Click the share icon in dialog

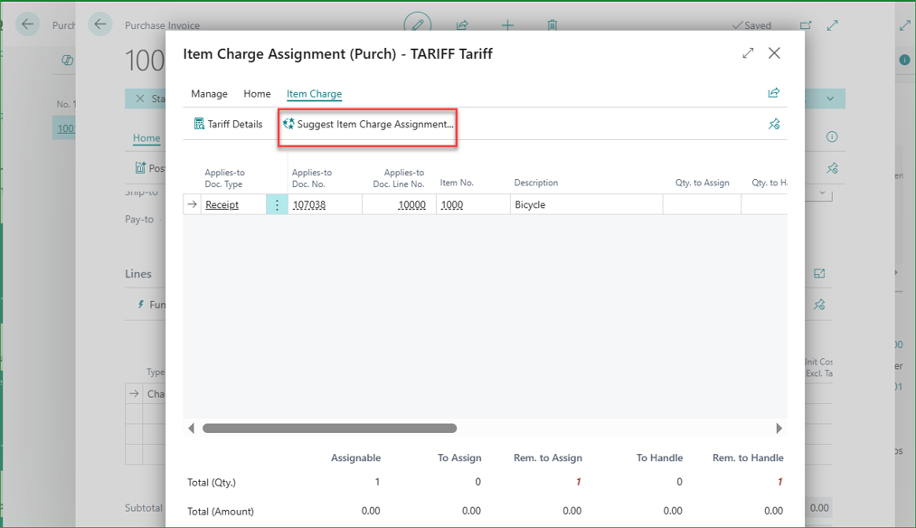(x=774, y=93)
